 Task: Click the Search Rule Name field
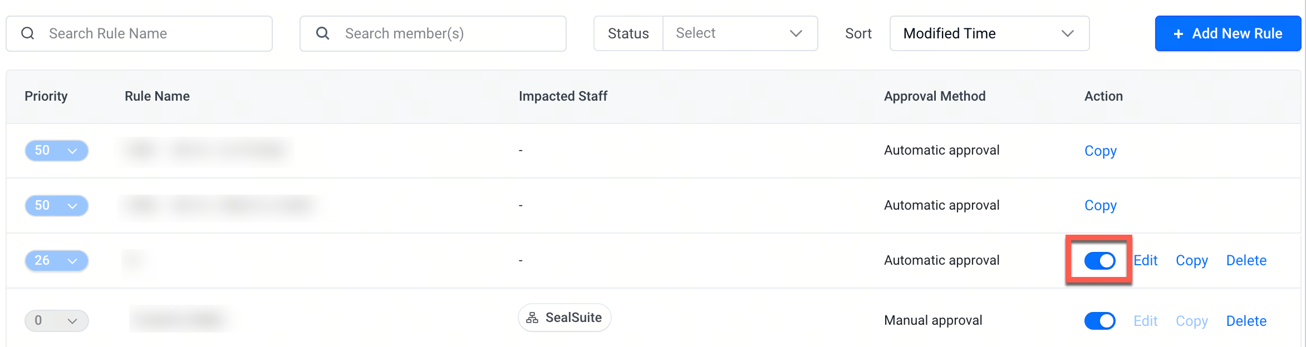pos(139,33)
